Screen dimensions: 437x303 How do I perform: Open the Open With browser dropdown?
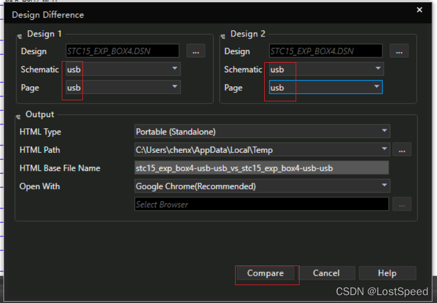click(384, 185)
